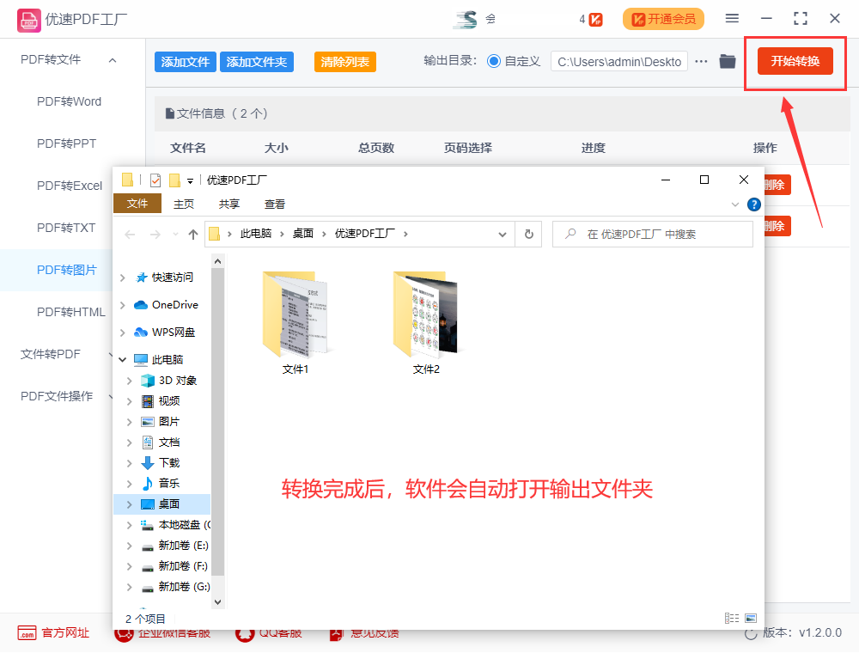Select 文档 in the Explorer tree
This screenshot has width=859, height=653.
click(x=161, y=442)
